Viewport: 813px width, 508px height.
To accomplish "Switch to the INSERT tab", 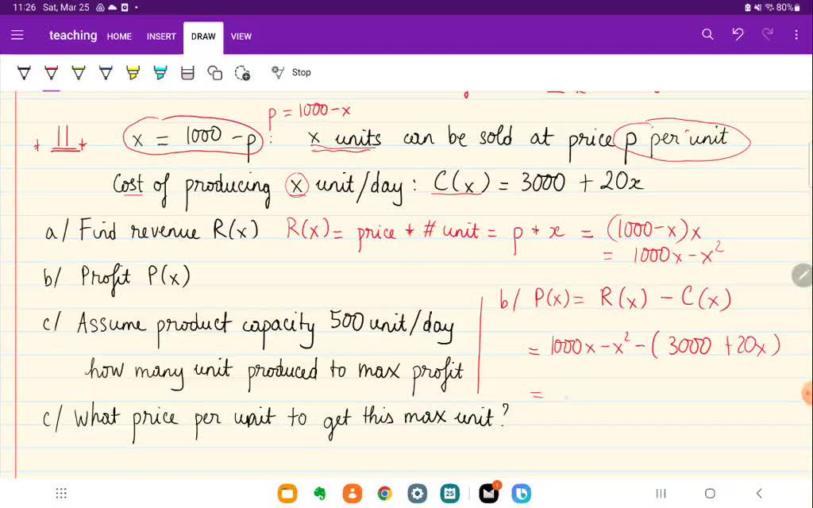I will (x=161, y=37).
